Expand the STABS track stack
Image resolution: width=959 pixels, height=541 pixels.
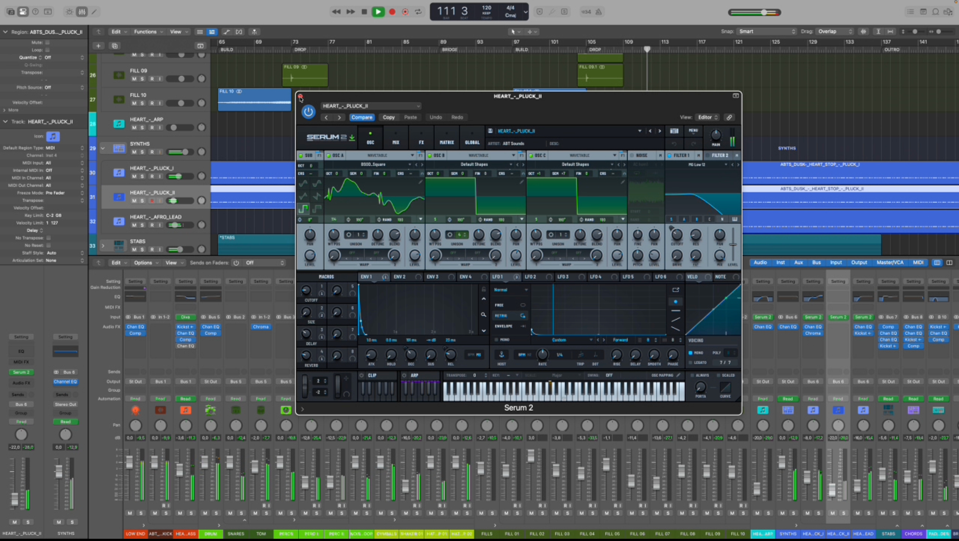(103, 246)
